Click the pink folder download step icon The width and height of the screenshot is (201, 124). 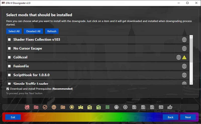click(36, 107)
